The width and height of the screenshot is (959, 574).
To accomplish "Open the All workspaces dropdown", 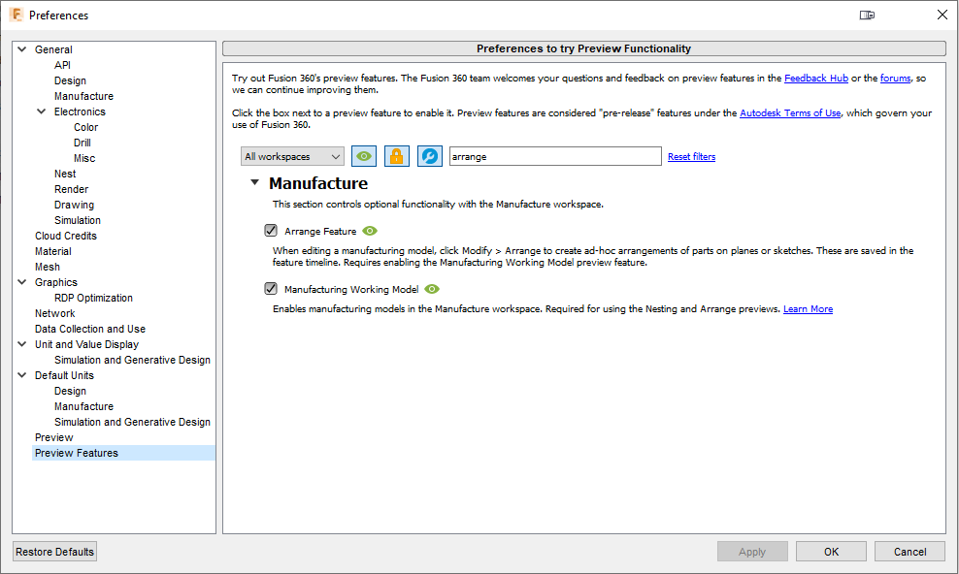I will [292, 156].
